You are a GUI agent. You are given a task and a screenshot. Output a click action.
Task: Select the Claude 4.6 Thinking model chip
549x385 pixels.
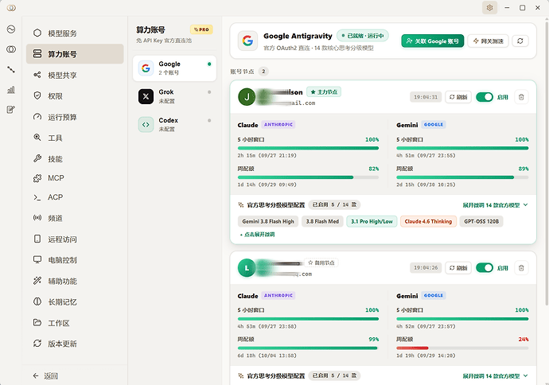tap(428, 221)
